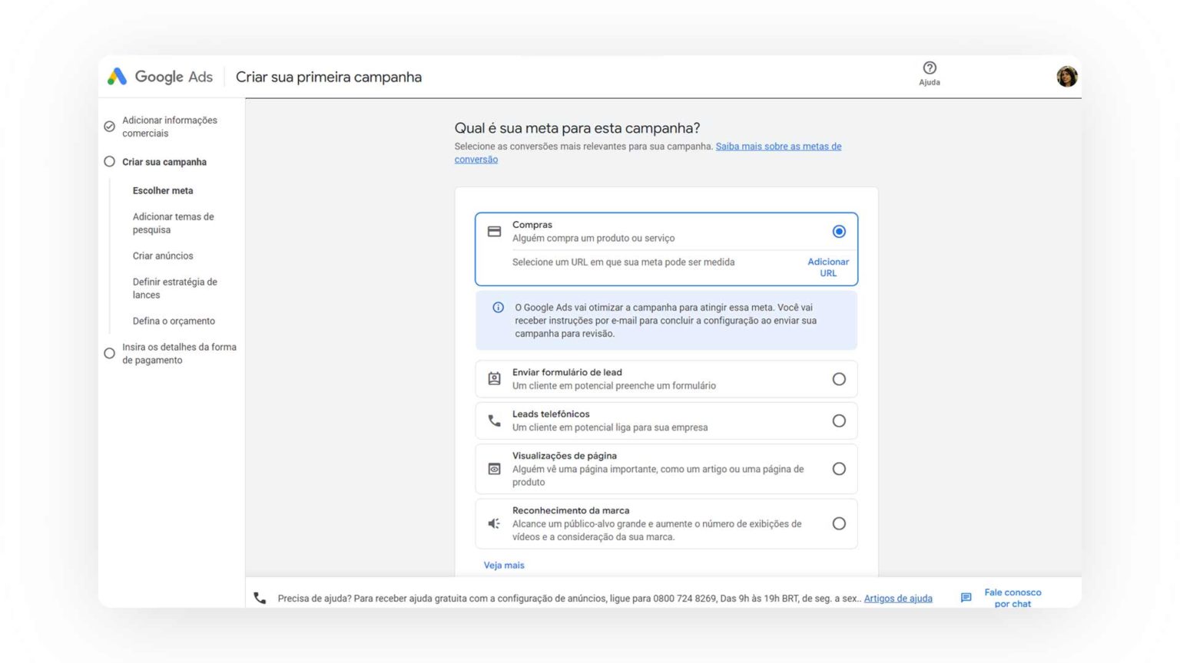Click Adicionar informações comerciais step
The image size is (1180, 663).
[170, 126]
